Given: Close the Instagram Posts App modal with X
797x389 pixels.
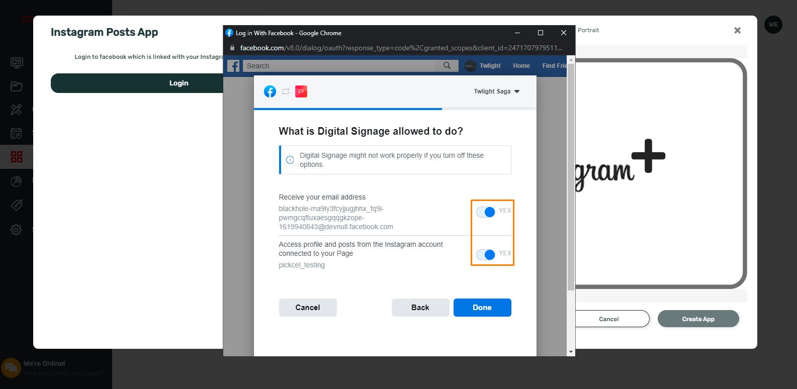Looking at the screenshot, I should tap(737, 30).
